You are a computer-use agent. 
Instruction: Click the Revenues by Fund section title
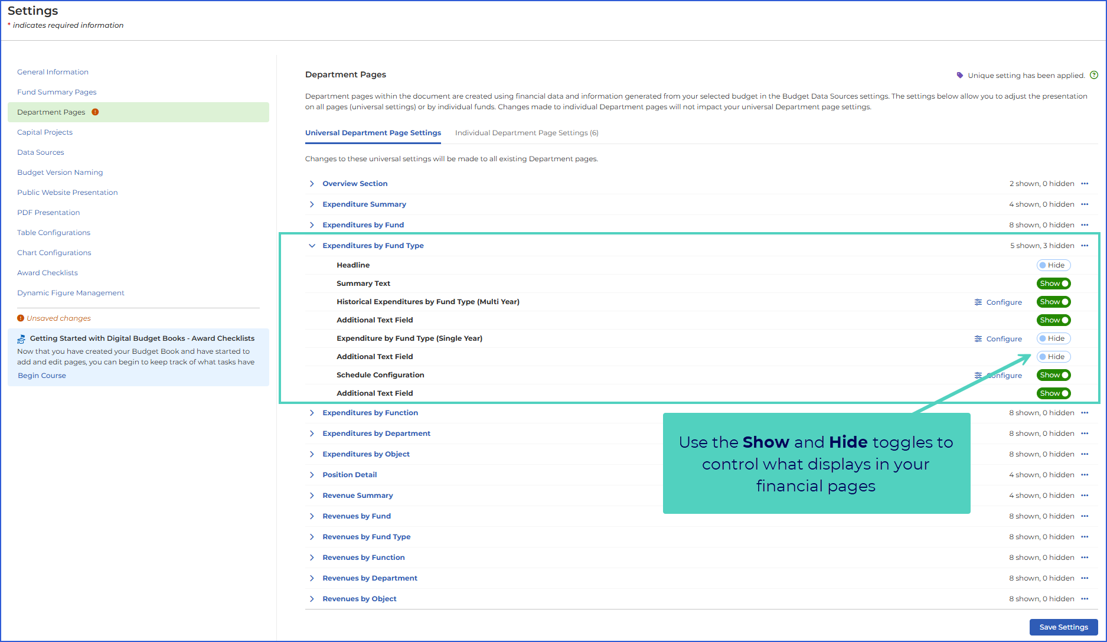(357, 516)
